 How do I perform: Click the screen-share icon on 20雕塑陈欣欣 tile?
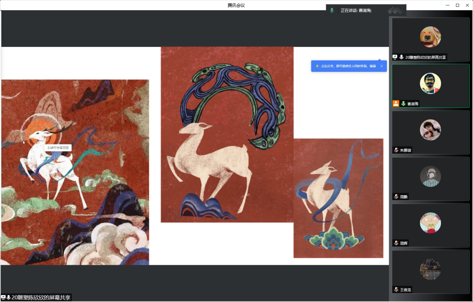[x=395, y=57]
